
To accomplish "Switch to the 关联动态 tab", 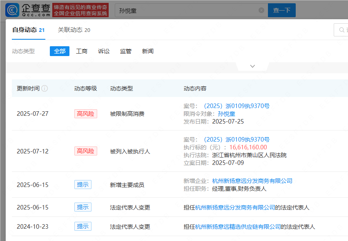I will tap(74, 30).
